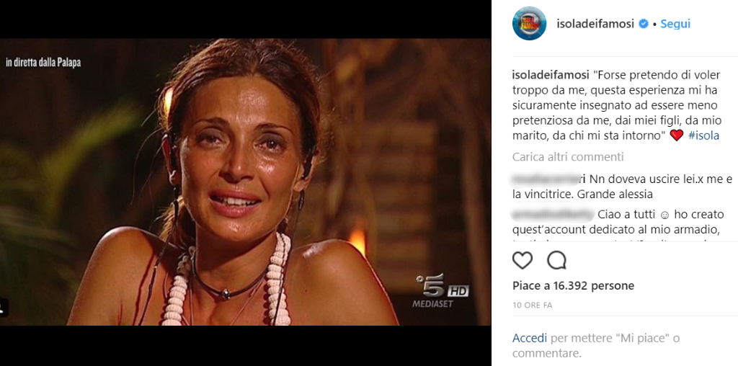Click the partial icon at left image edge
Screen dimensions: 738x366
coord(4,308)
